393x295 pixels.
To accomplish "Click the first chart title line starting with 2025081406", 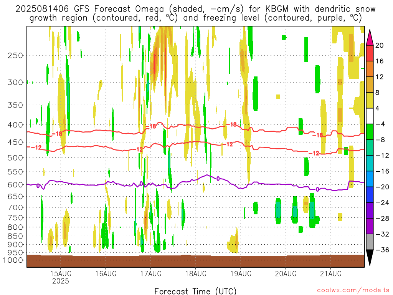I will (x=195, y=9).
